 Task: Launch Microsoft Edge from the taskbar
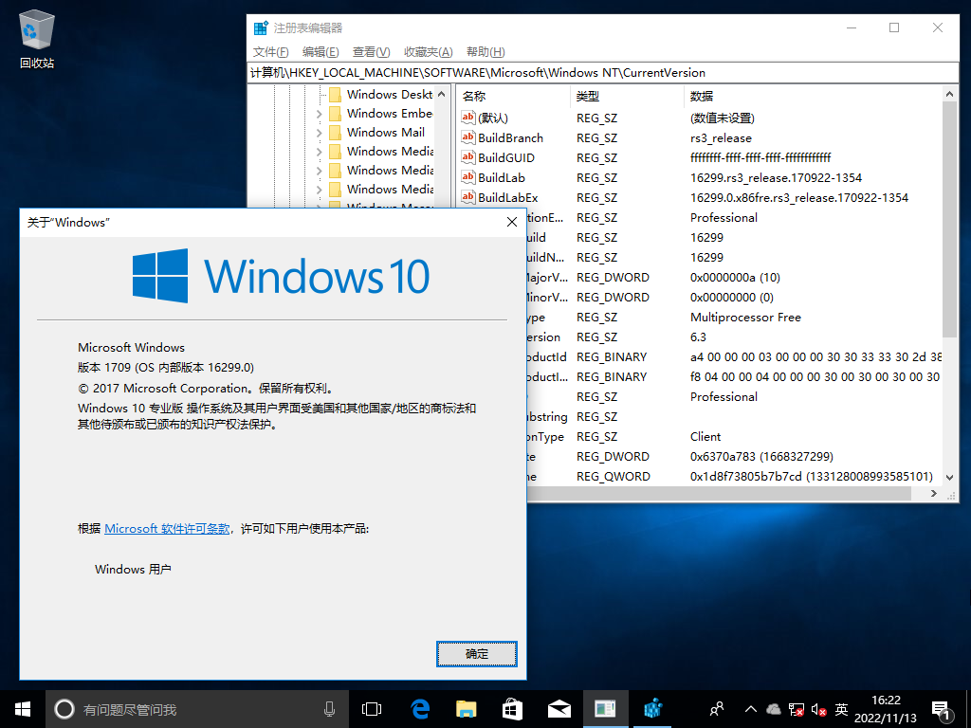coord(420,709)
